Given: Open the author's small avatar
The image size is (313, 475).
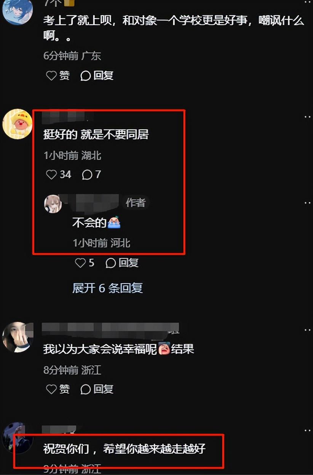Looking at the screenshot, I should tap(53, 204).
